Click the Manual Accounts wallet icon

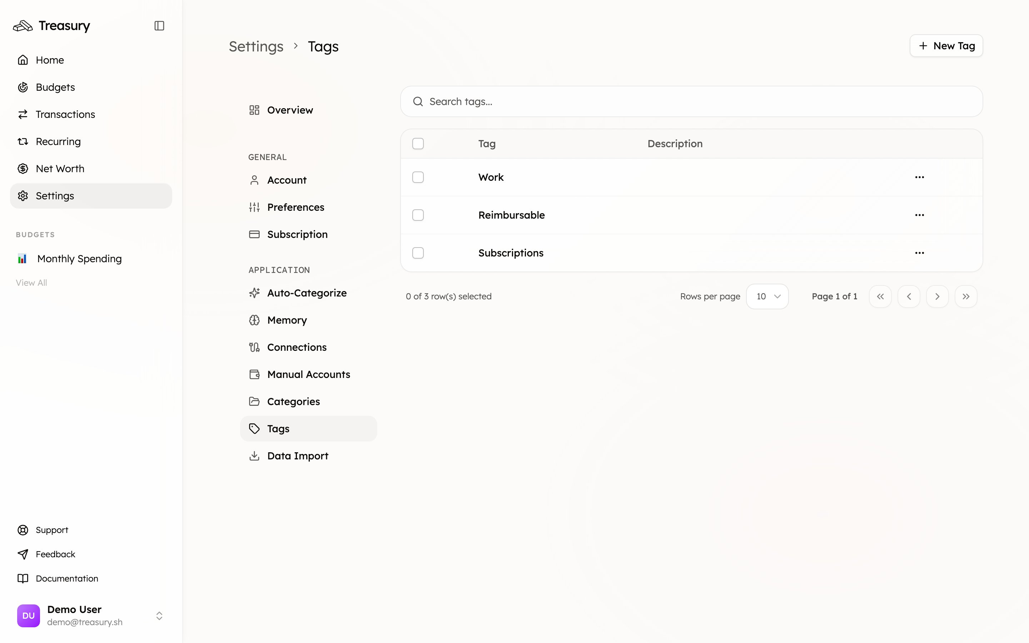254,375
